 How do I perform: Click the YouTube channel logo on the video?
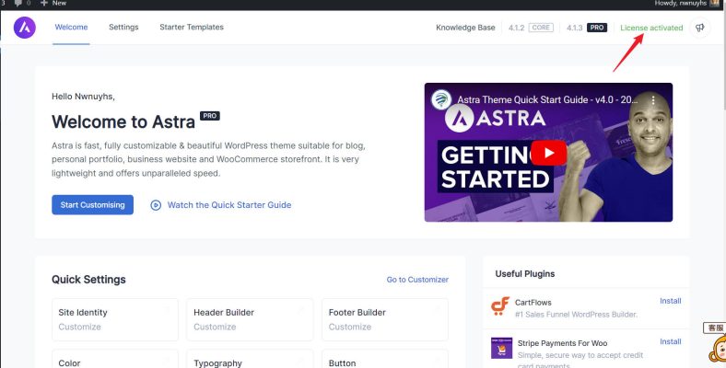[440, 99]
